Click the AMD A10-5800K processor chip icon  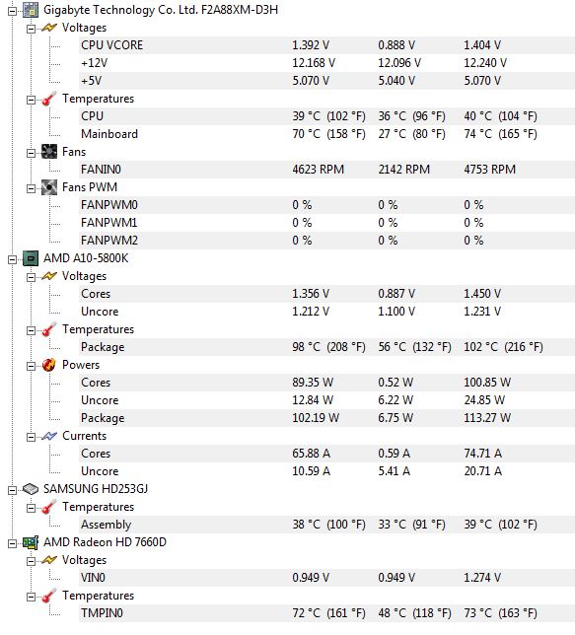click(31, 258)
